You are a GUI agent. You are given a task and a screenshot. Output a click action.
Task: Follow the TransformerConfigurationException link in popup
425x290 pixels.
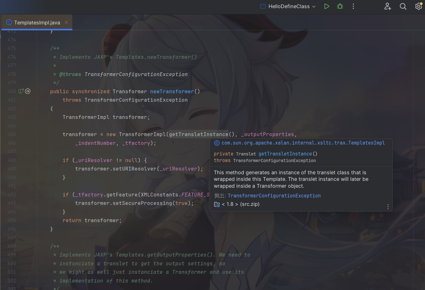(274, 196)
